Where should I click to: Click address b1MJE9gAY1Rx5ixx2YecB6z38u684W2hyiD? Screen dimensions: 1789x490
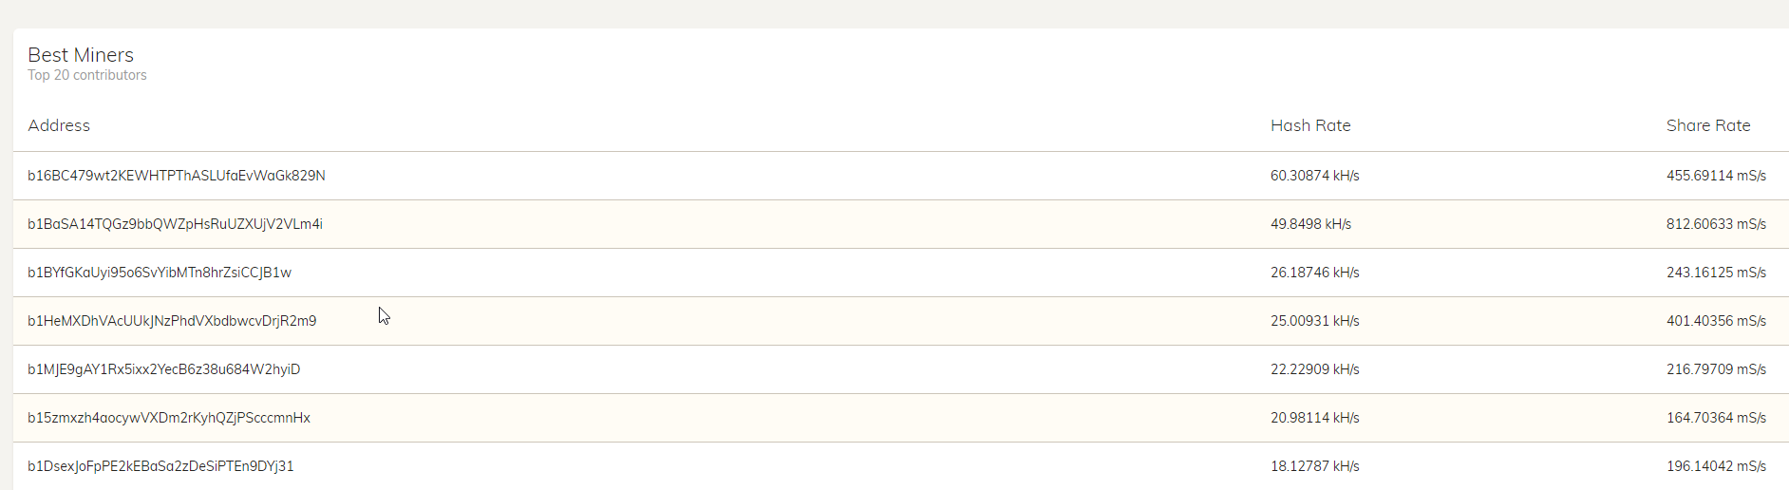point(163,369)
